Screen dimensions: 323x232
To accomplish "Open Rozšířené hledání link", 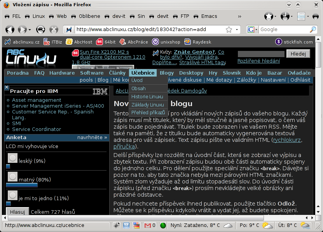I will click(258, 61).
